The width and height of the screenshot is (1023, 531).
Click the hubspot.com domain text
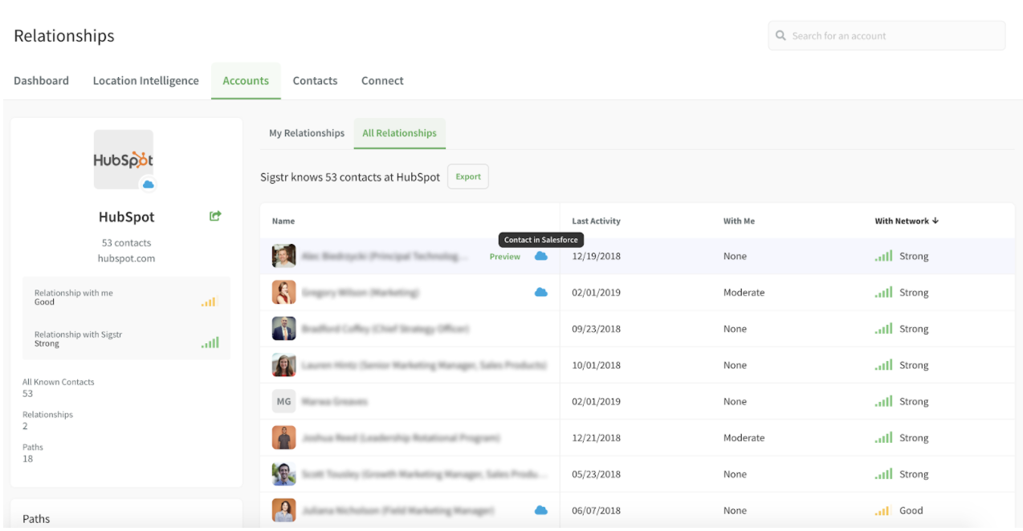[126, 258]
